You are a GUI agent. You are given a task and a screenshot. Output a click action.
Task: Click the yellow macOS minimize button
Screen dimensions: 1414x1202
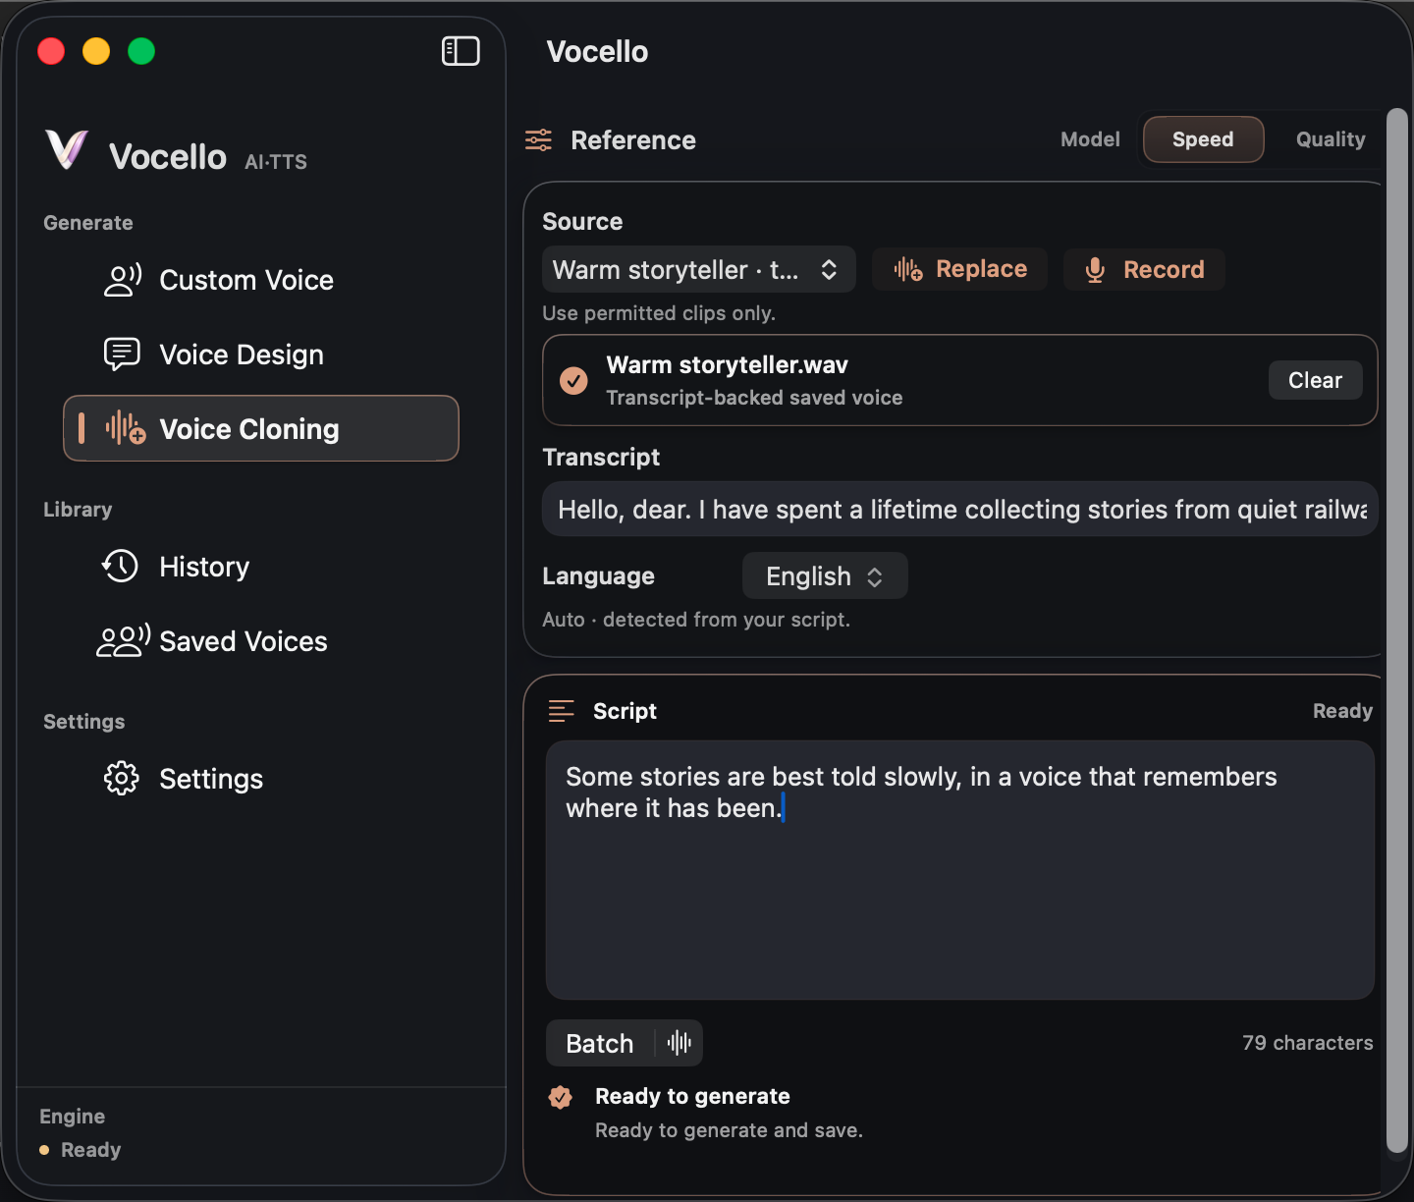(96, 51)
